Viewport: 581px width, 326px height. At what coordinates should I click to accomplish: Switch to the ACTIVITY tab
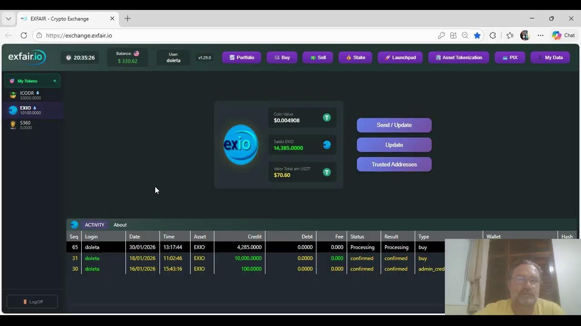[x=94, y=225]
